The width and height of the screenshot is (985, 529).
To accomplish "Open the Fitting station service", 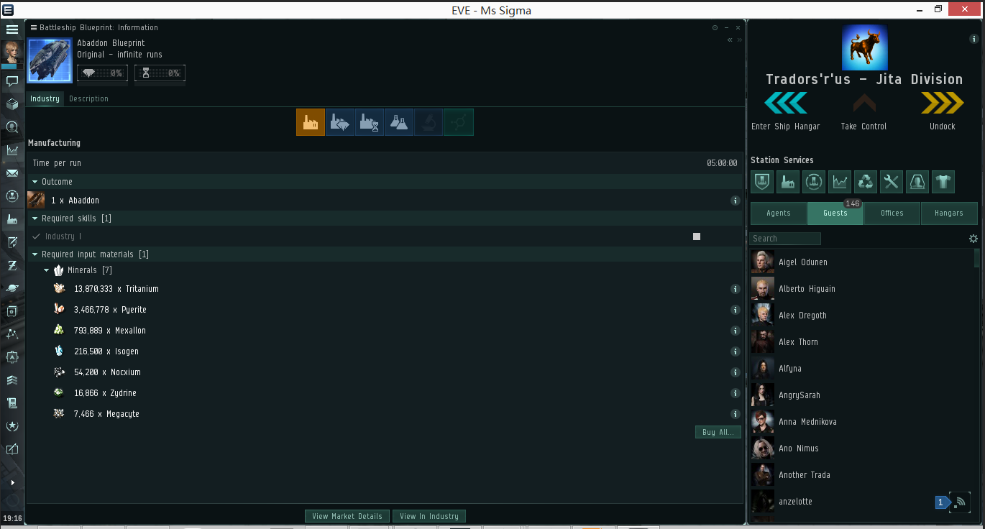I will click(814, 182).
